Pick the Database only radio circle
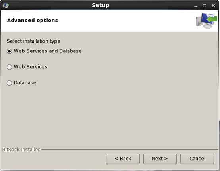This screenshot has width=220, height=171. [9, 83]
